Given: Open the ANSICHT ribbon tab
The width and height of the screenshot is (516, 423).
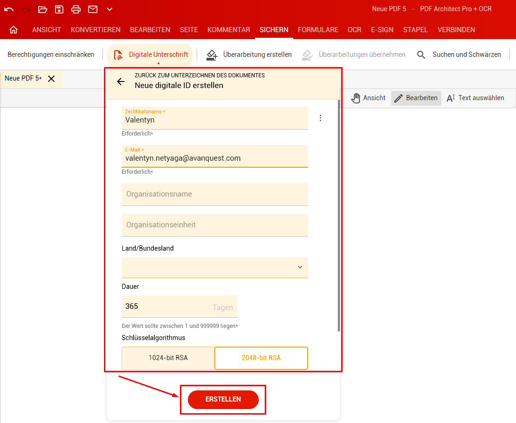Looking at the screenshot, I should [x=47, y=30].
